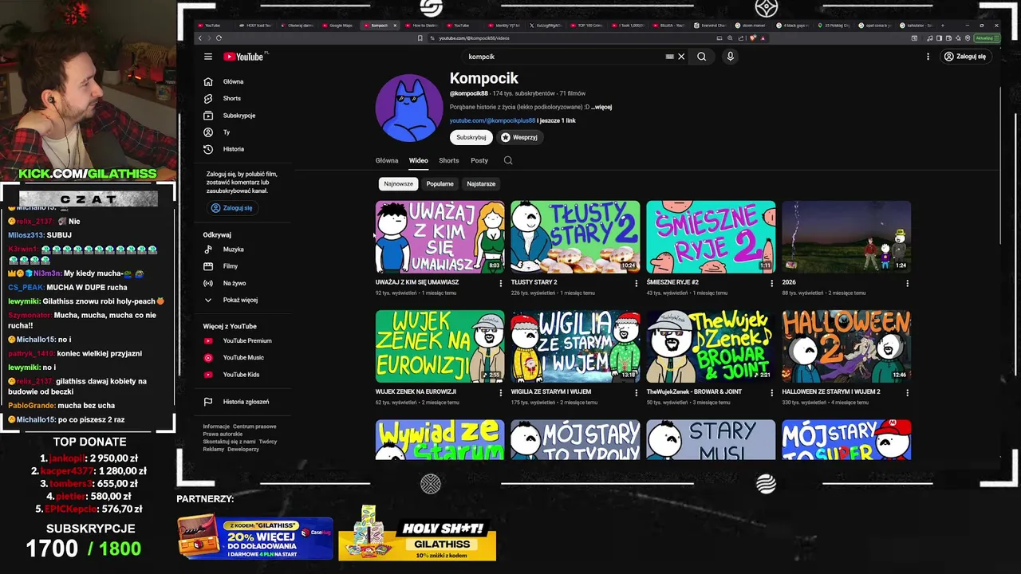Open the YouTube hamburger guide menu
Viewport: 1021px width, 574px height.
[208, 57]
